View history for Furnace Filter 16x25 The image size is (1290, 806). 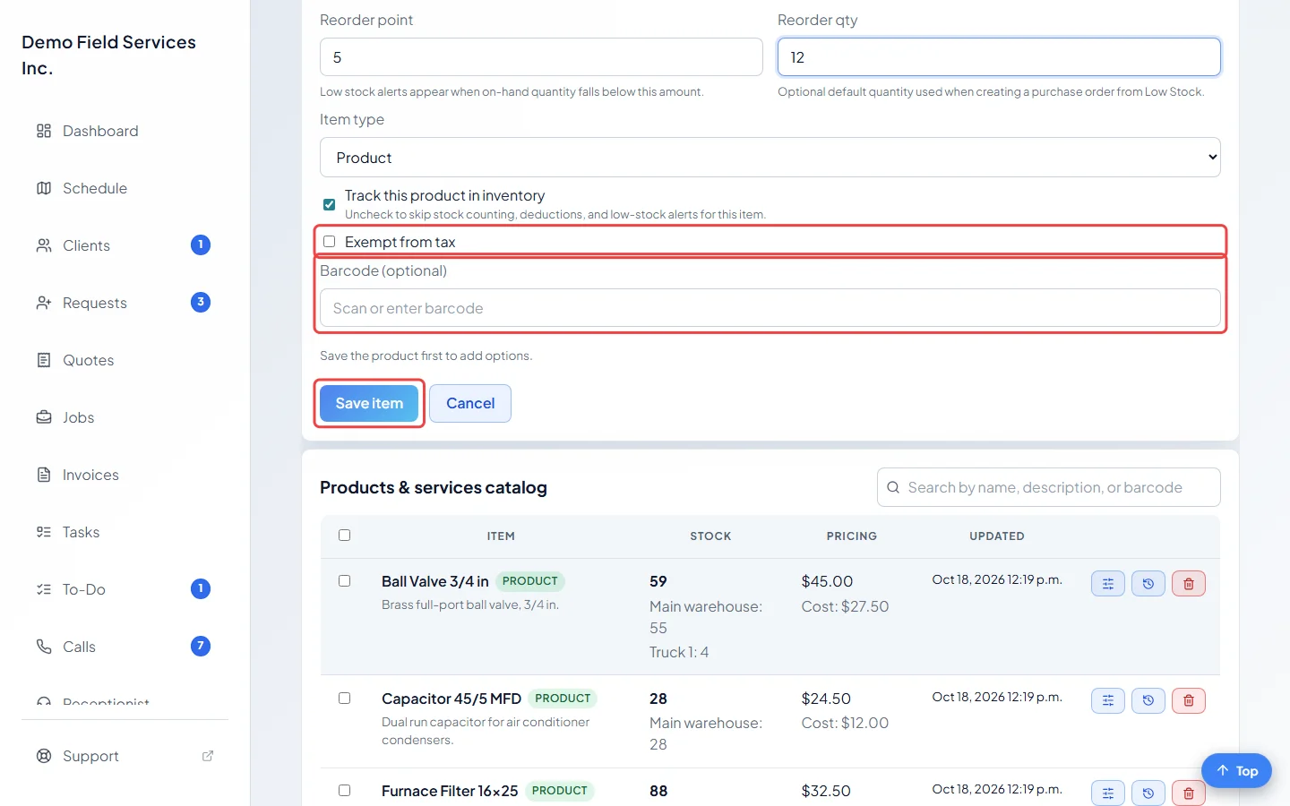tap(1148, 793)
